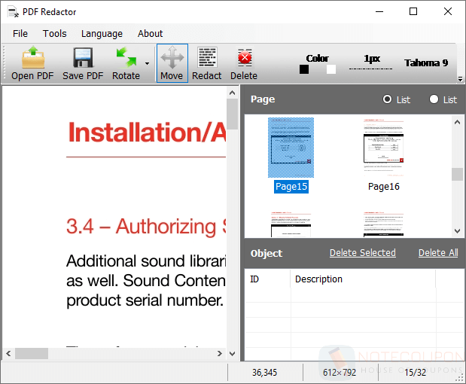Click the horizontal scrollbar thumb

32,353
